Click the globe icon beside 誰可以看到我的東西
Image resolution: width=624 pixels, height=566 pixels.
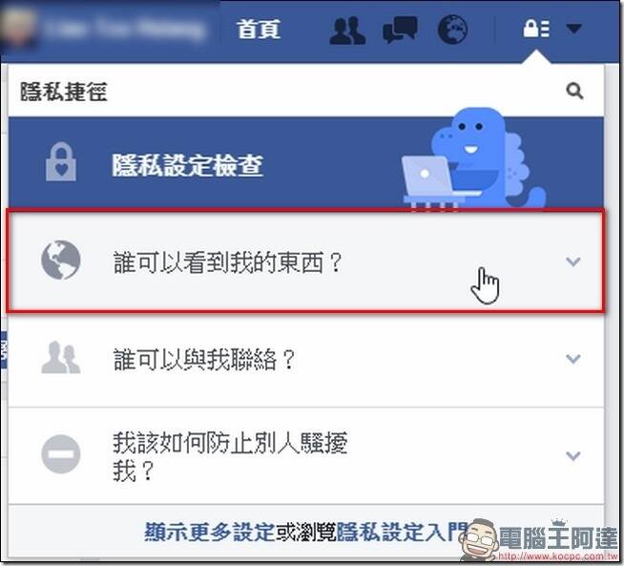pyautogui.click(x=61, y=260)
